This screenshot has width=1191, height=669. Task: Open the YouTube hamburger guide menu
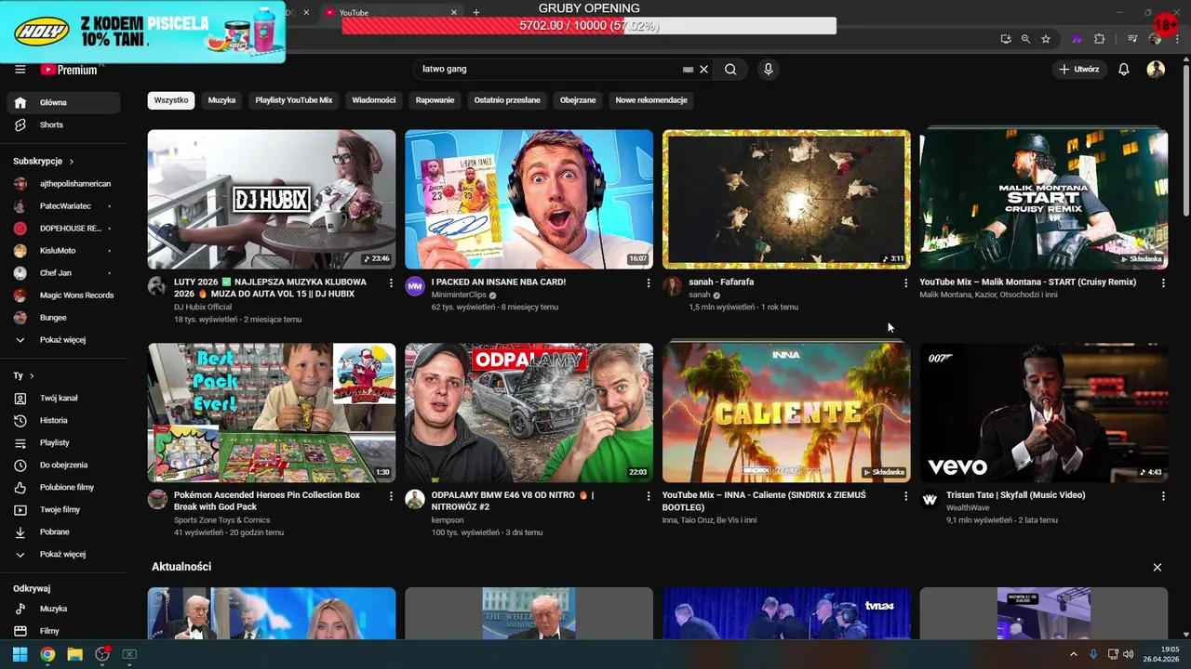pos(20,70)
